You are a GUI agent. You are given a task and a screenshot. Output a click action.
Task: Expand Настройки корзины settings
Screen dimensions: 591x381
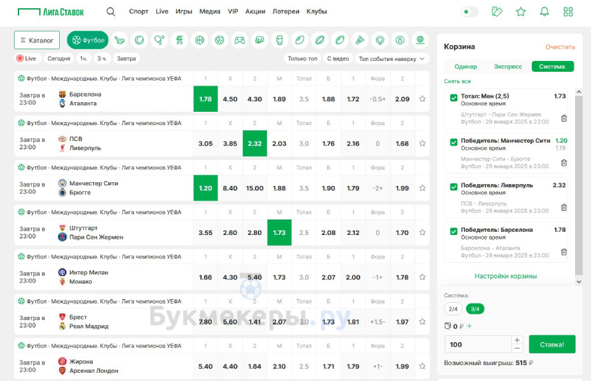[x=506, y=276]
